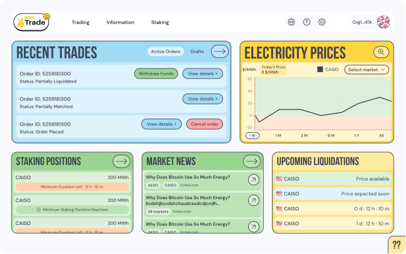Select the 1Y time range
406x254 pixels.
[356, 135]
